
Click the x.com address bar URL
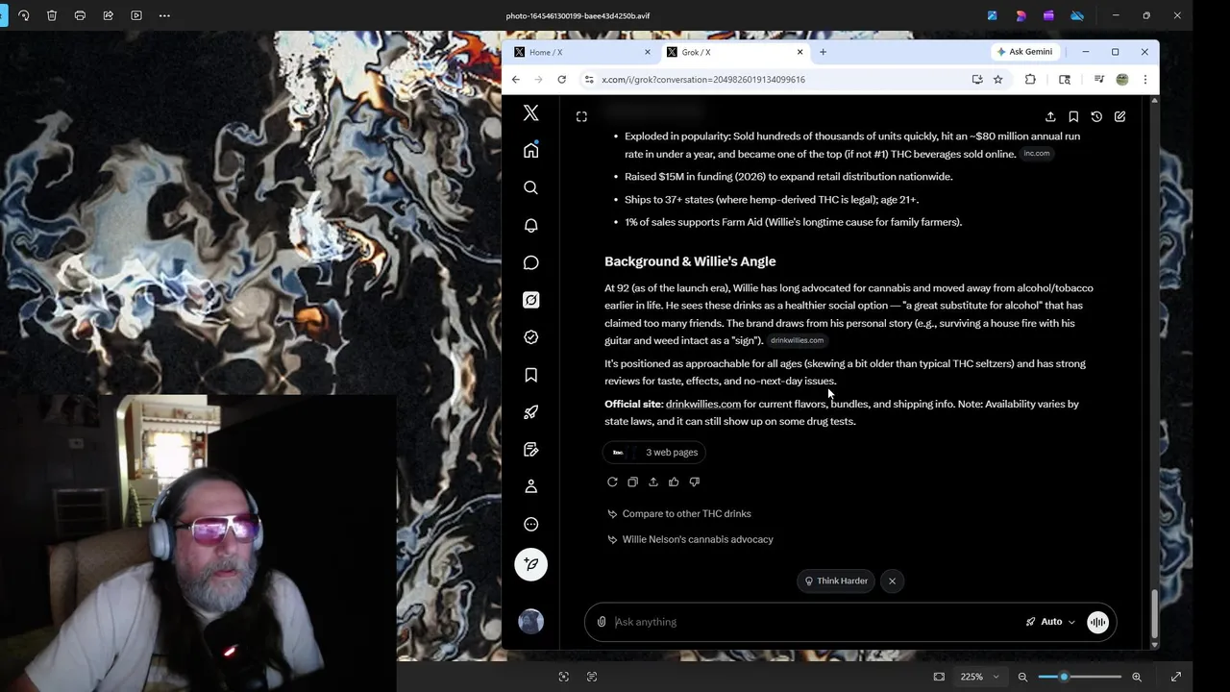703,80
